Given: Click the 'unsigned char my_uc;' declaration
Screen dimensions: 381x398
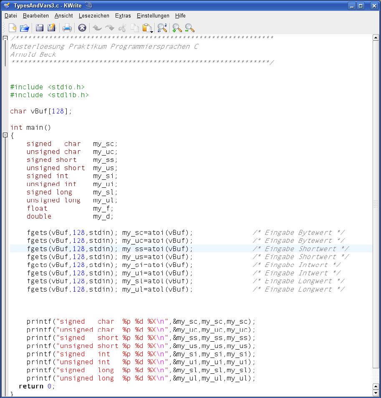Looking at the screenshot, I should coord(72,152).
